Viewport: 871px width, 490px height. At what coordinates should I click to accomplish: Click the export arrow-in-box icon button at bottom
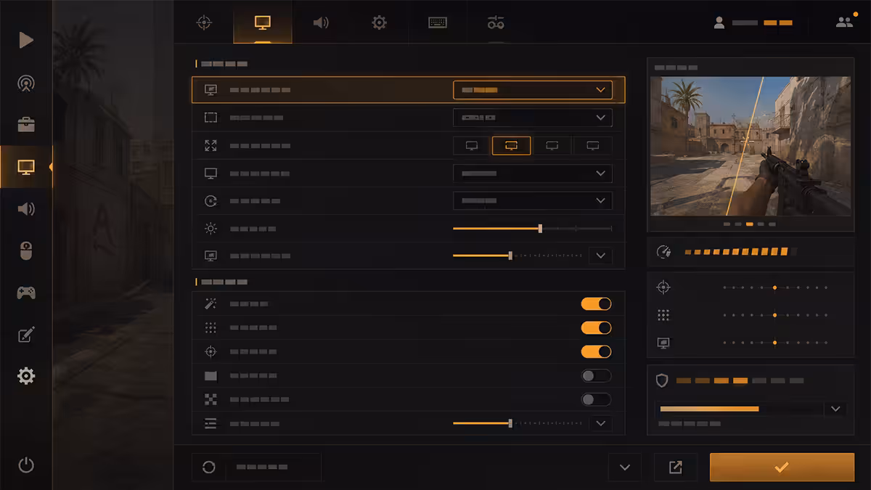(x=676, y=467)
